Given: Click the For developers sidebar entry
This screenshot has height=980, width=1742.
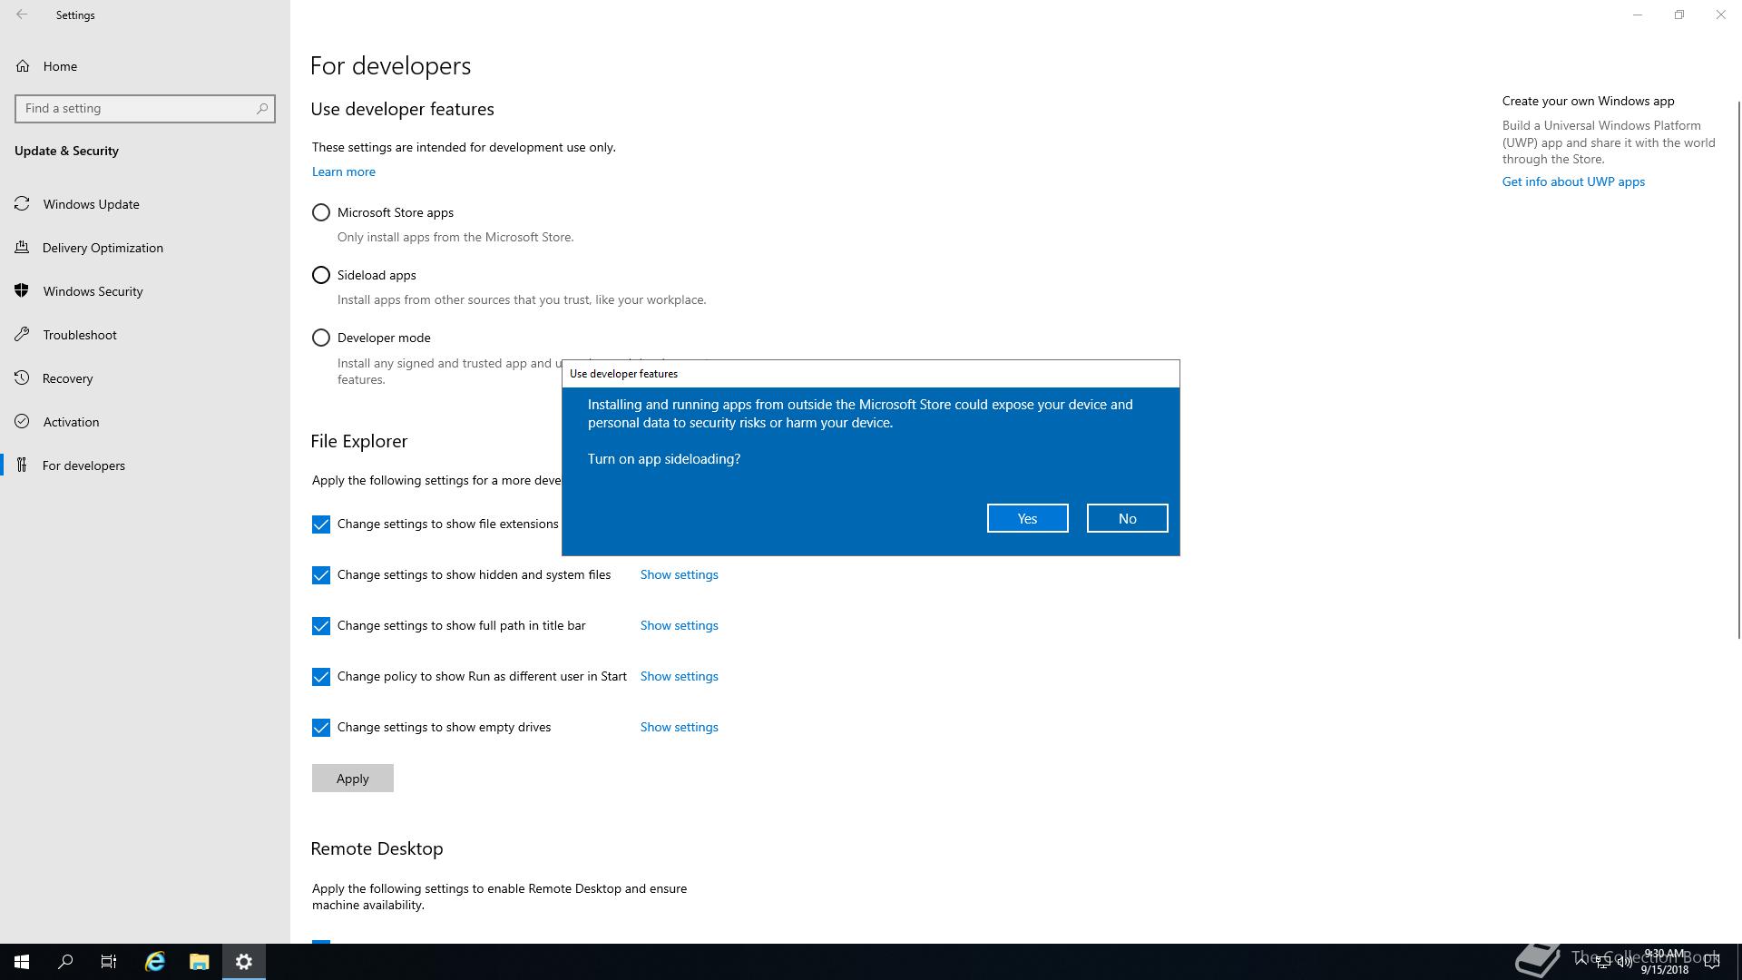Looking at the screenshot, I should pos(145,465).
